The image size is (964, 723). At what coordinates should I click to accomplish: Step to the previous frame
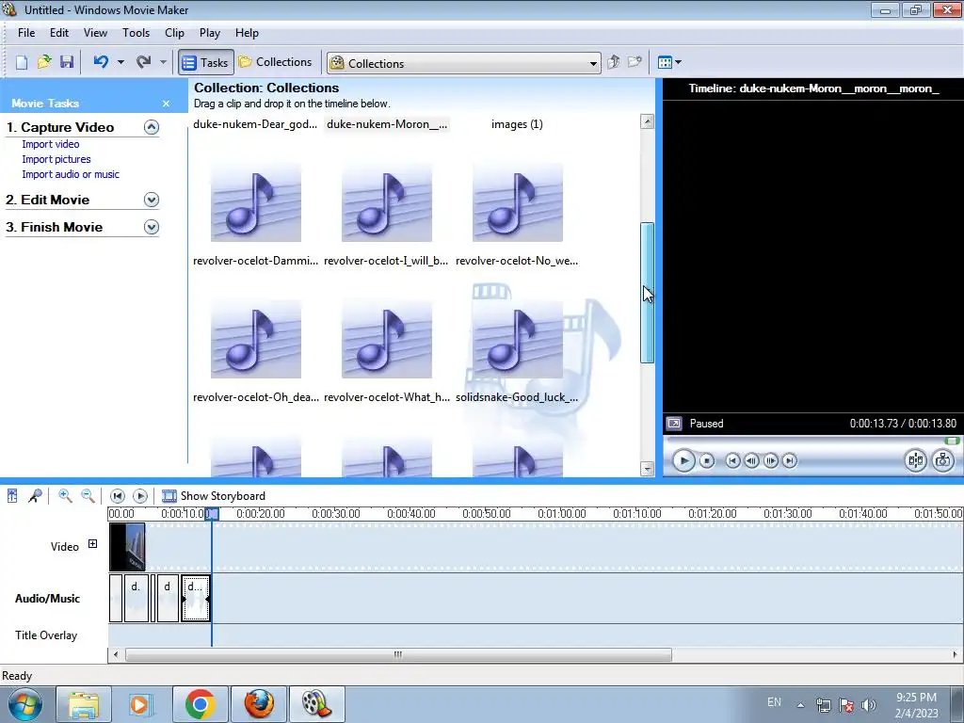coord(751,460)
